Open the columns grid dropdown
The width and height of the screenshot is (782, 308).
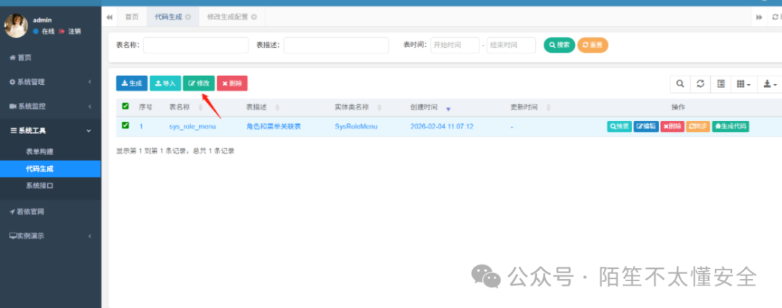[744, 84]
